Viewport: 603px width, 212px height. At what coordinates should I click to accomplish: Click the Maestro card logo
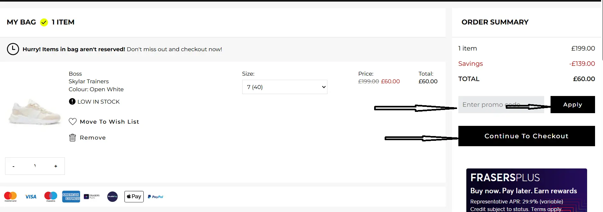(x=51, y=196)
